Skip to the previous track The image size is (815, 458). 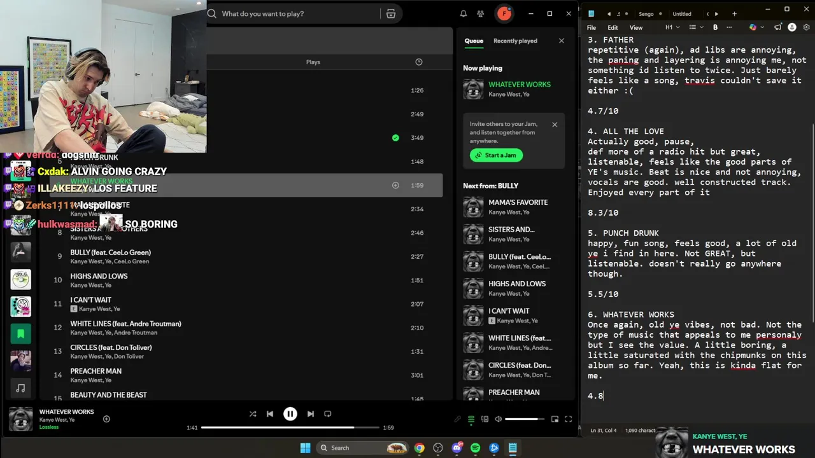point(270,413)
